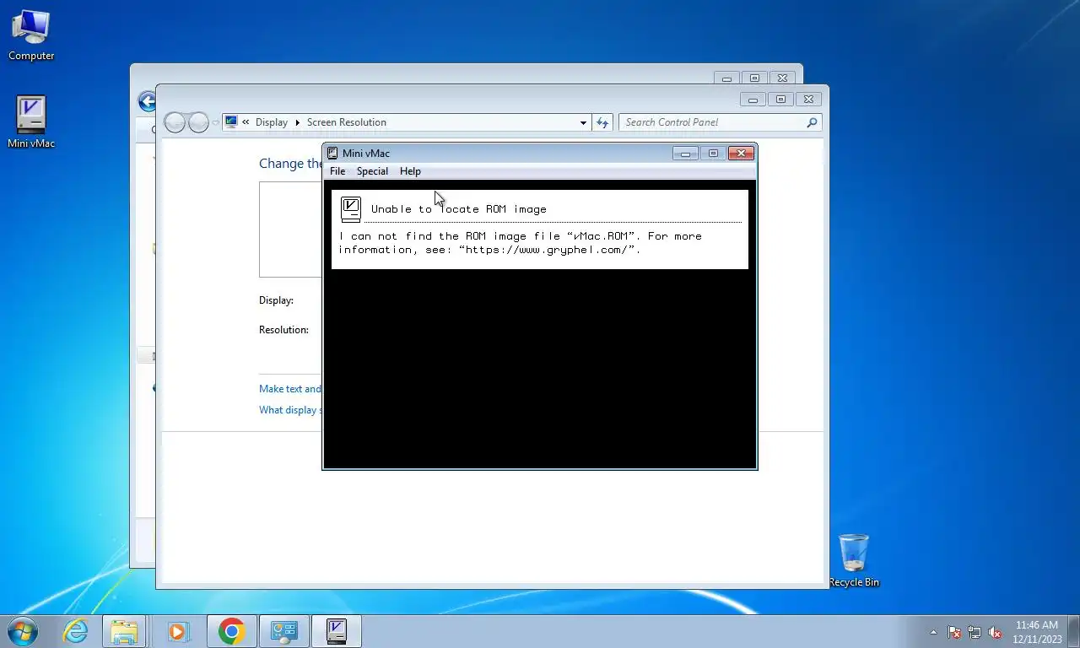The width and height of the screenshot is (1080, 648).
Task: Select the Recycle Bin desktop icon
Action: pyautogui.click(x=854, y=560)
